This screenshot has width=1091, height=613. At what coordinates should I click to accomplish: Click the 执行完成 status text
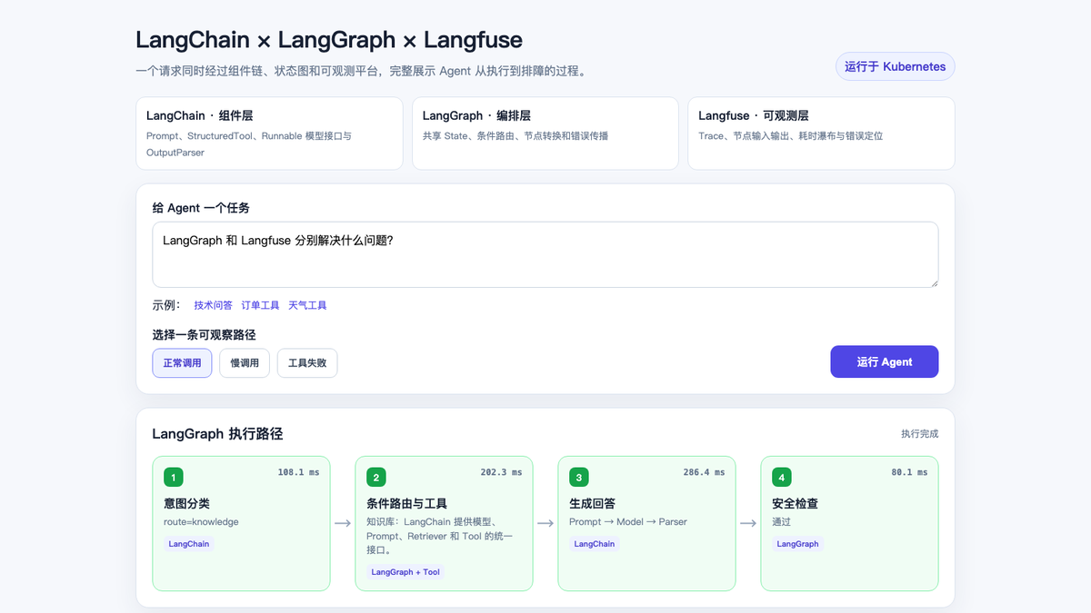click(x=920, y=434)
